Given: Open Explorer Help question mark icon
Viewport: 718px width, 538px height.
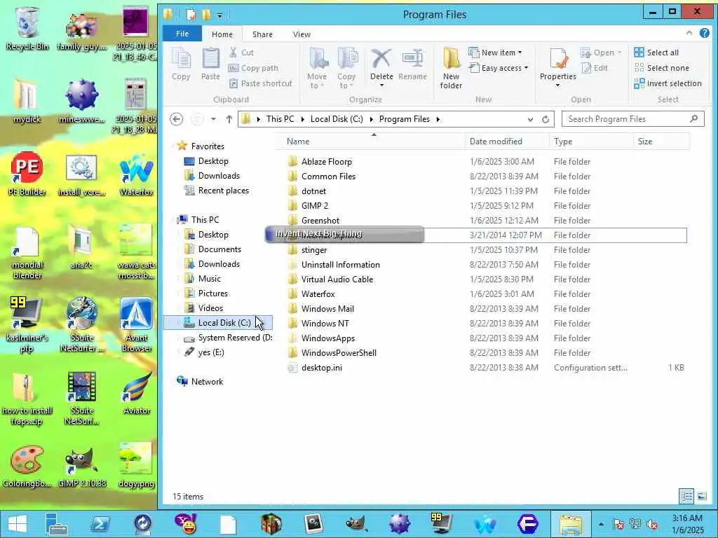Looking at the screenshot, I should pos(704,33).
